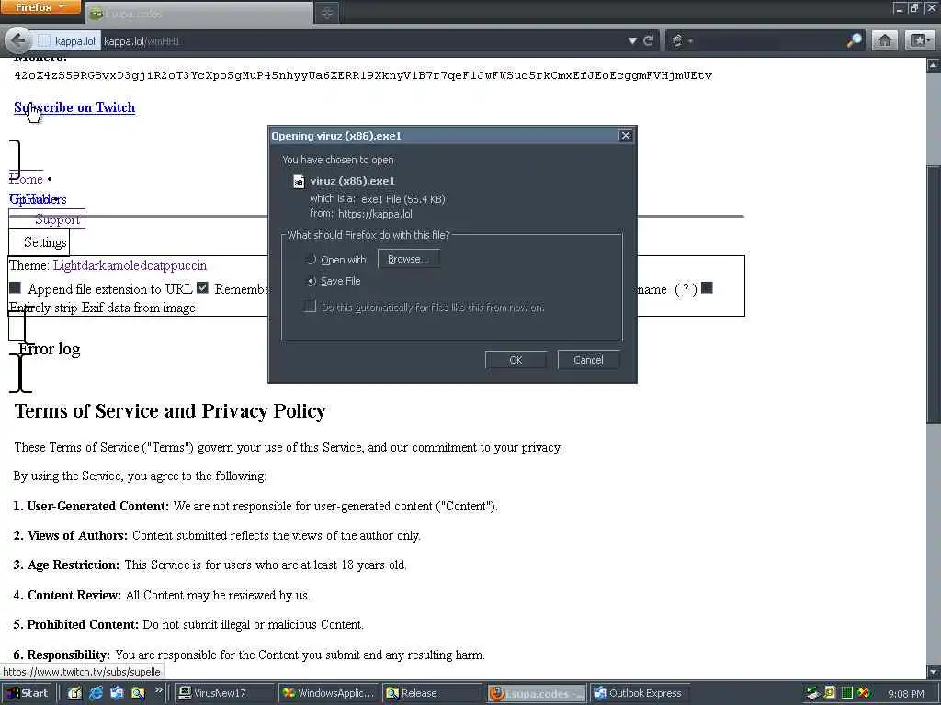Click the 9:08 PM system clock

(905, 694)
